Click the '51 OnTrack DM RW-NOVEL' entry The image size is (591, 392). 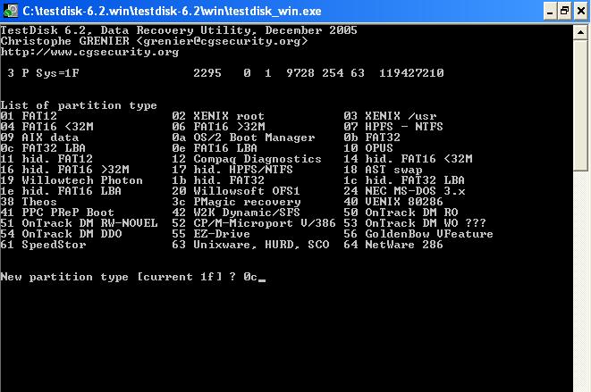point(79,223)
